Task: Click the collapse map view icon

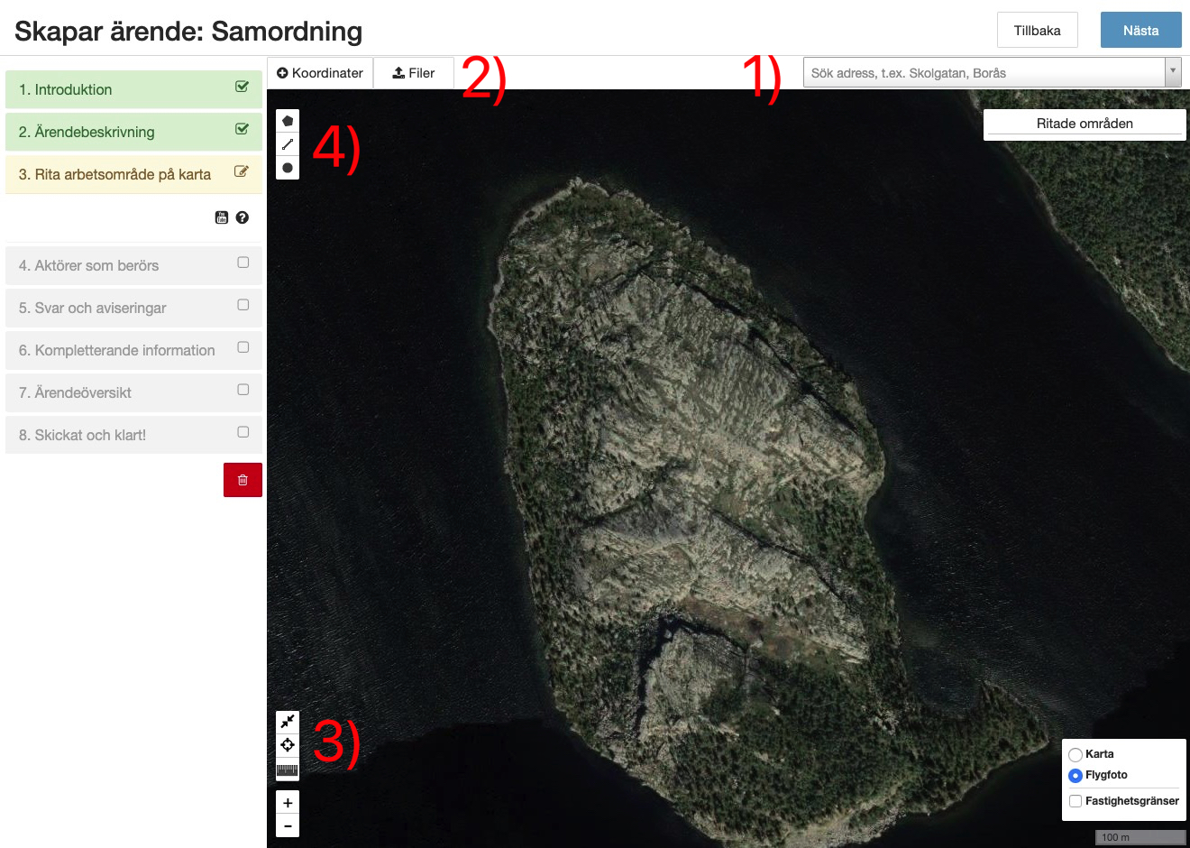Action: (x=288, y=722)
